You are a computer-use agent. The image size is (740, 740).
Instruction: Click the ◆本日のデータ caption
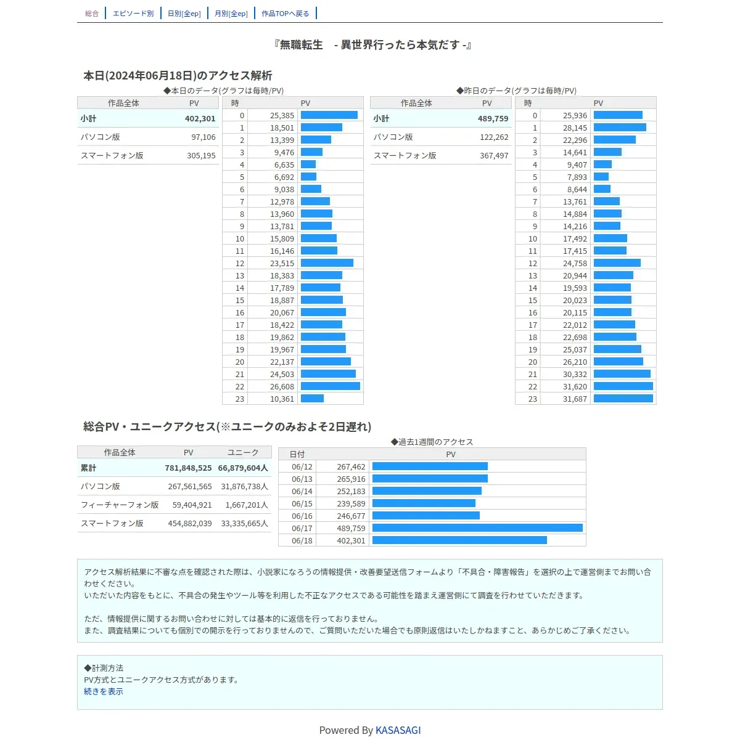coord(223,91)
